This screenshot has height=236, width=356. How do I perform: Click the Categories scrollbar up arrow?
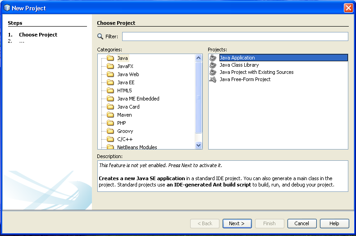tap(198, 58)
